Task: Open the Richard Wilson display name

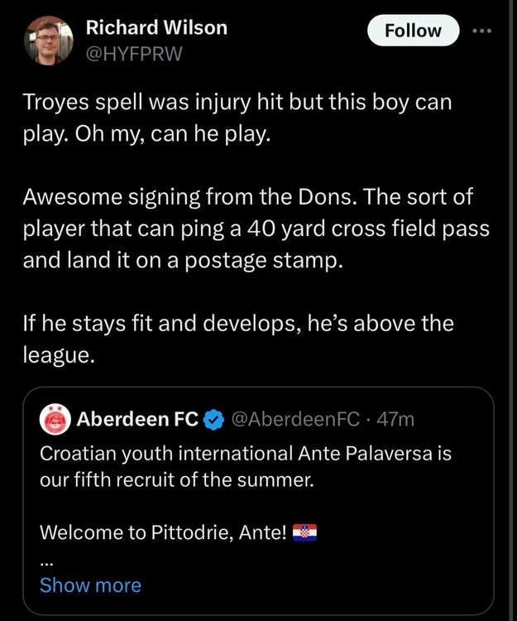Action: pos(156,27)
